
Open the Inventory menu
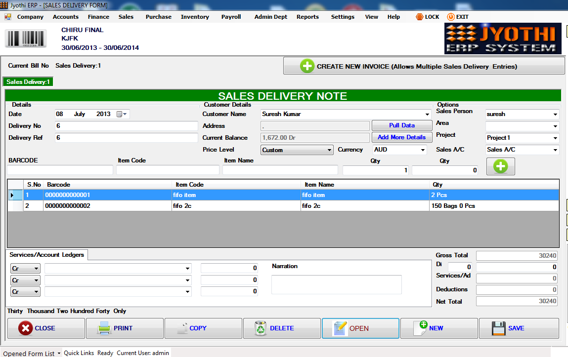click(194, 16)
